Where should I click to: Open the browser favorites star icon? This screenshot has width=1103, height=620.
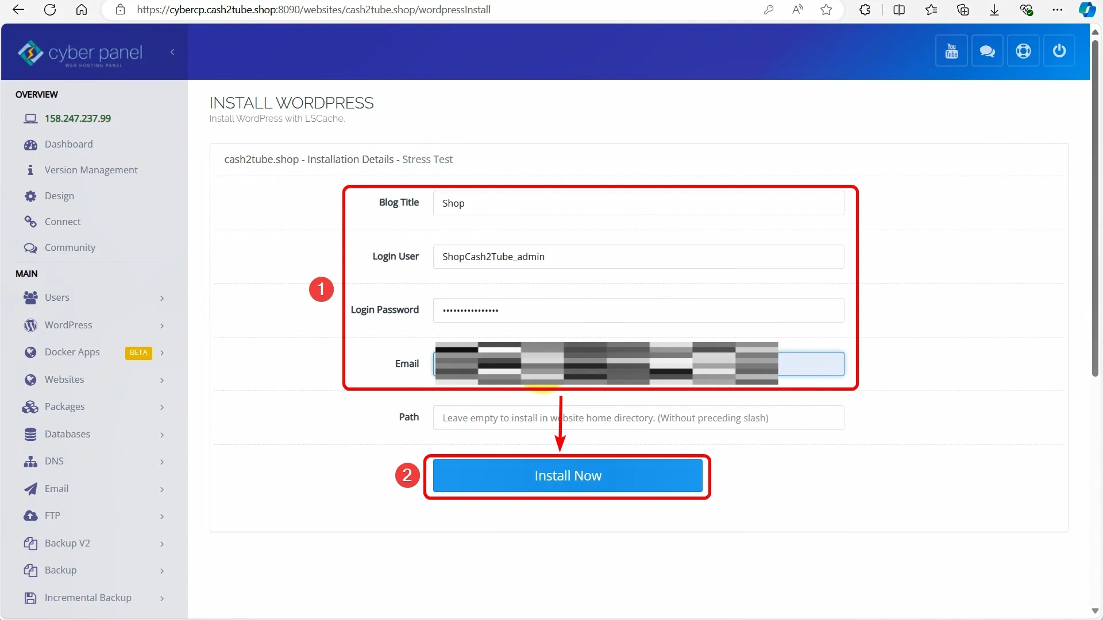(x=826, y=10)
